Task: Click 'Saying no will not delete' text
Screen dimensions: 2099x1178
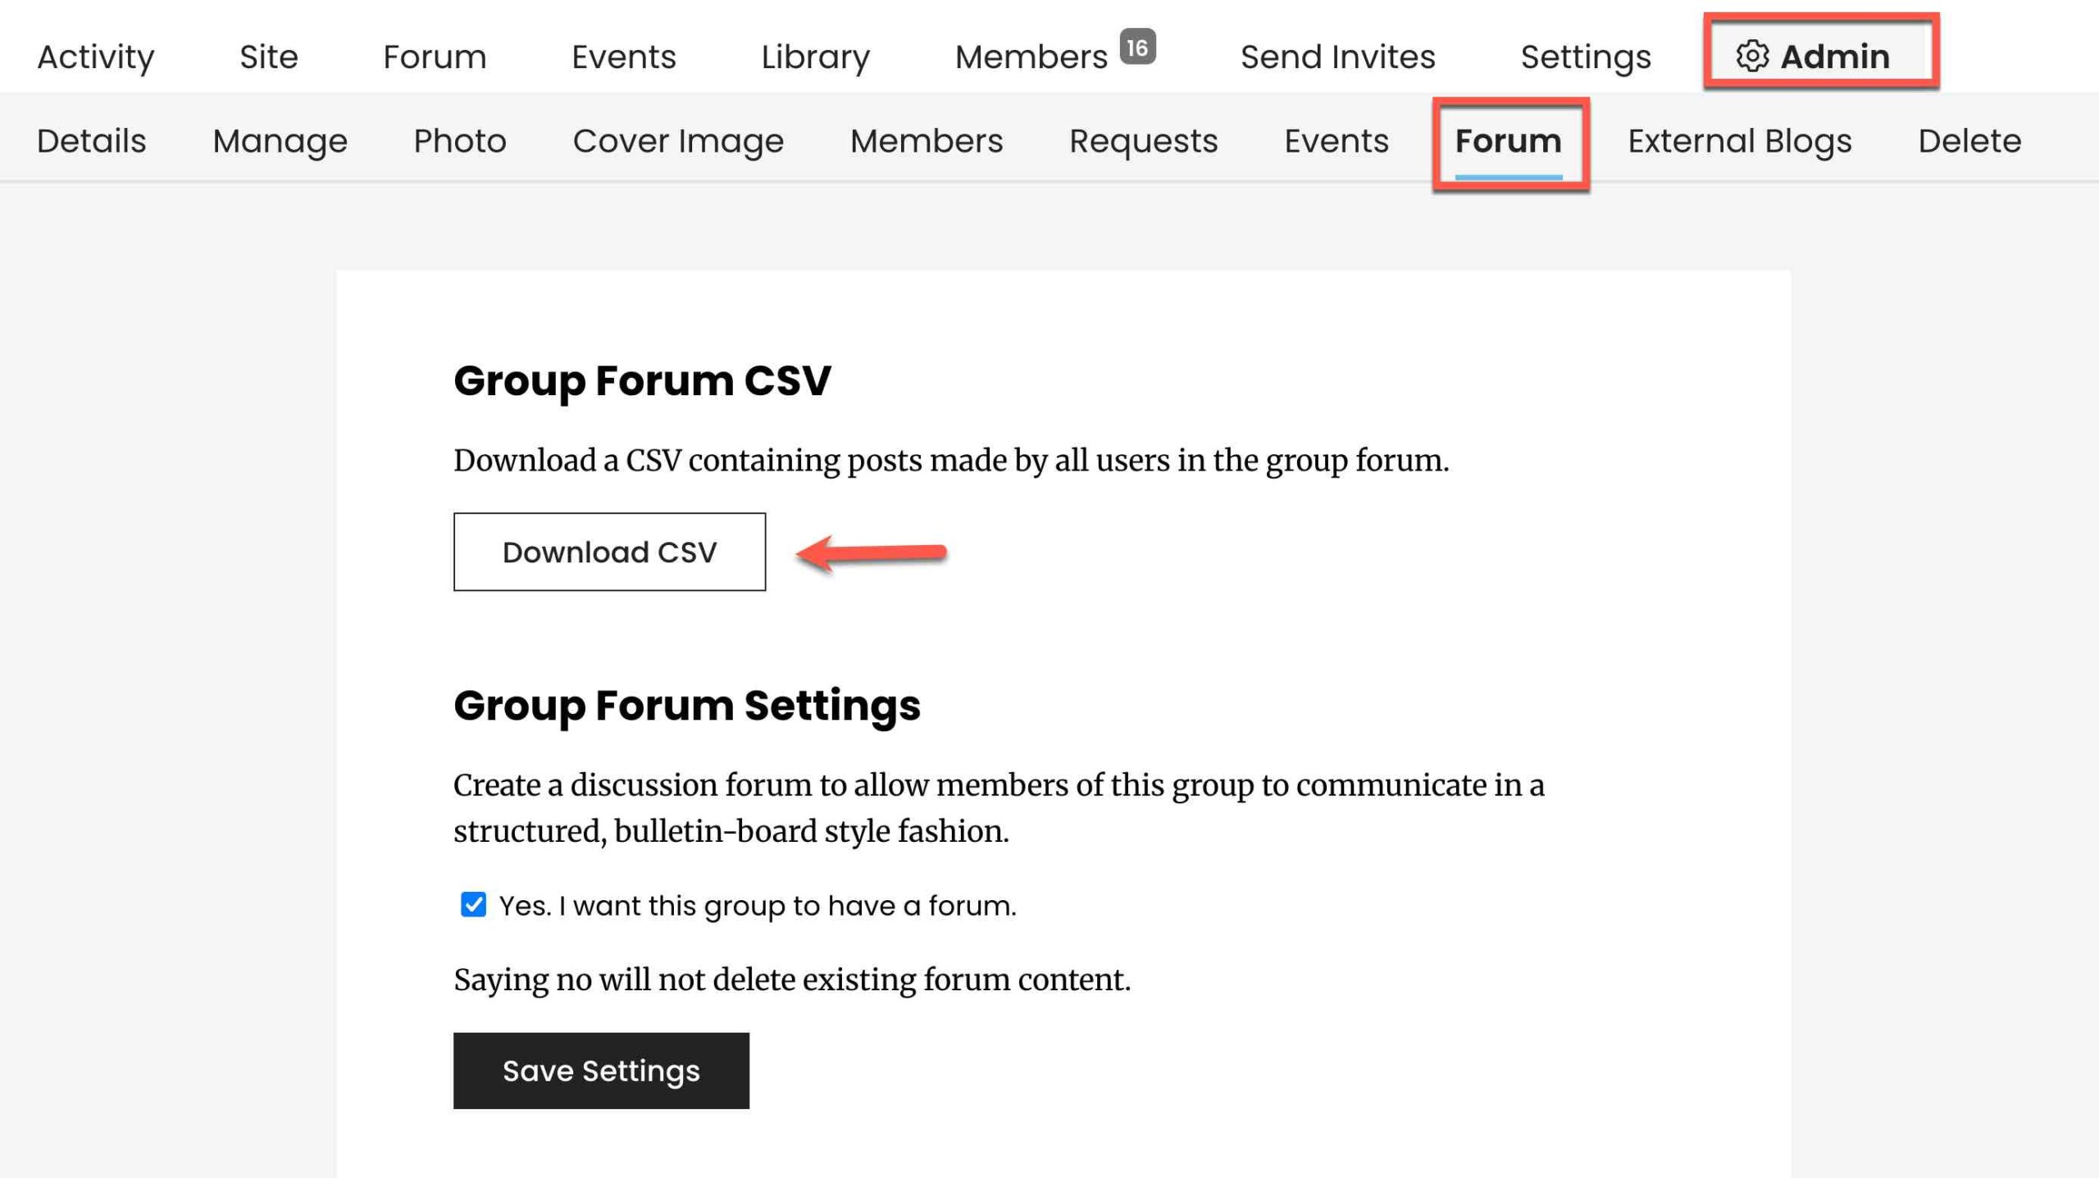Action: (x=792, y=980)
